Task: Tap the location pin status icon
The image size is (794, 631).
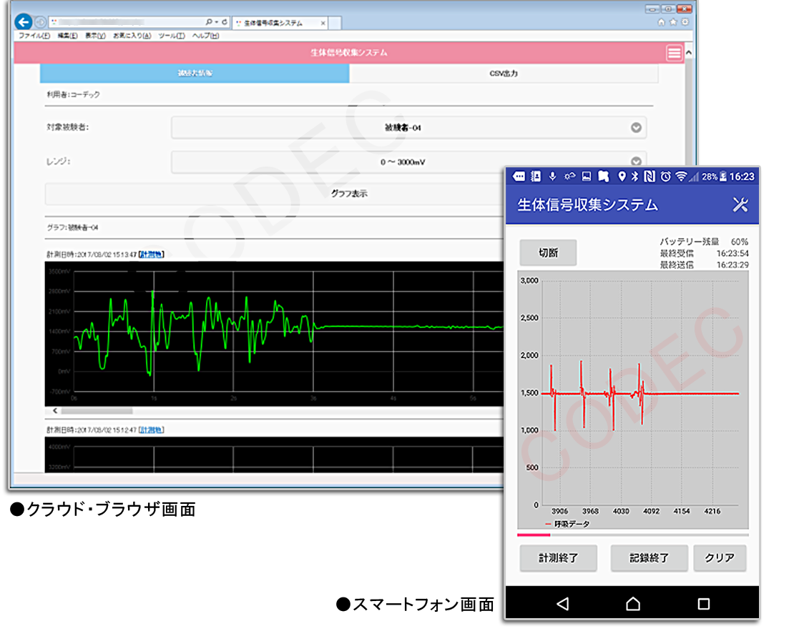Action: [x=622, y=176]
